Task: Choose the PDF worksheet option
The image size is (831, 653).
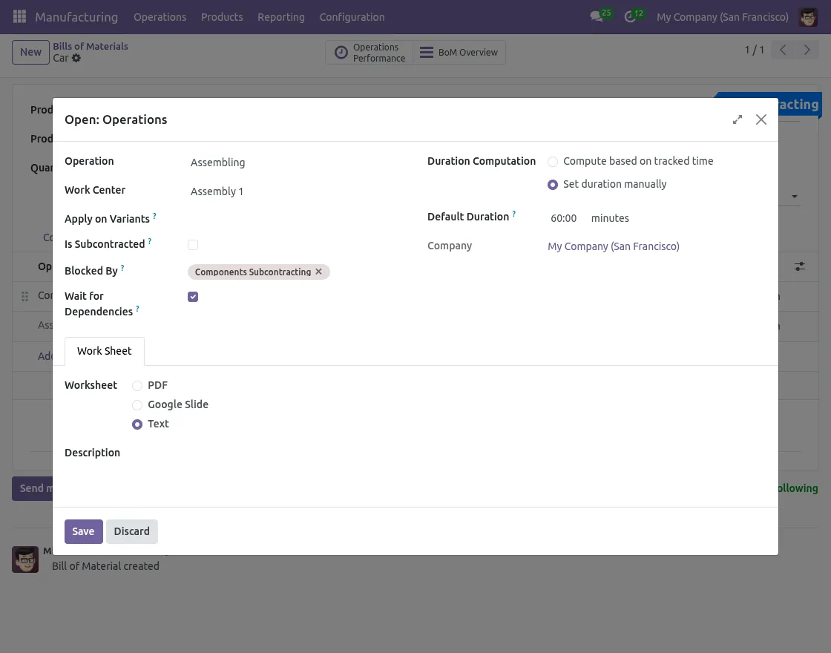Action: click(x=137, y=386)
